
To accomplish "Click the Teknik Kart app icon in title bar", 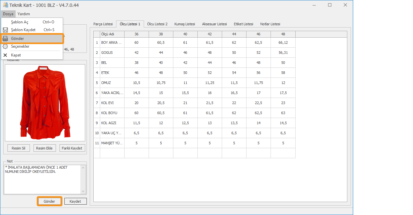I will point(5,5).
